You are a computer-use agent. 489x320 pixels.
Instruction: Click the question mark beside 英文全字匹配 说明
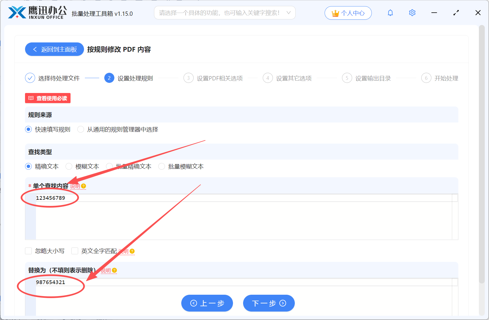132,251
